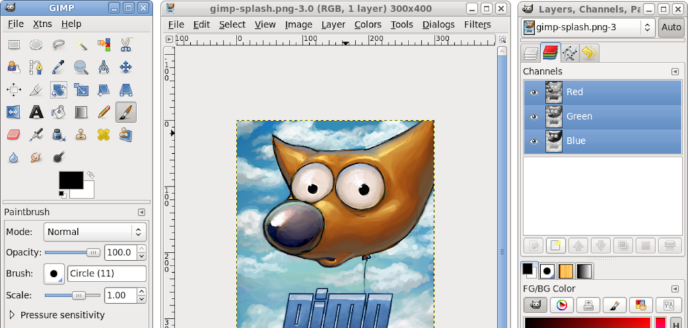Select the Move tool

point(126,67)
